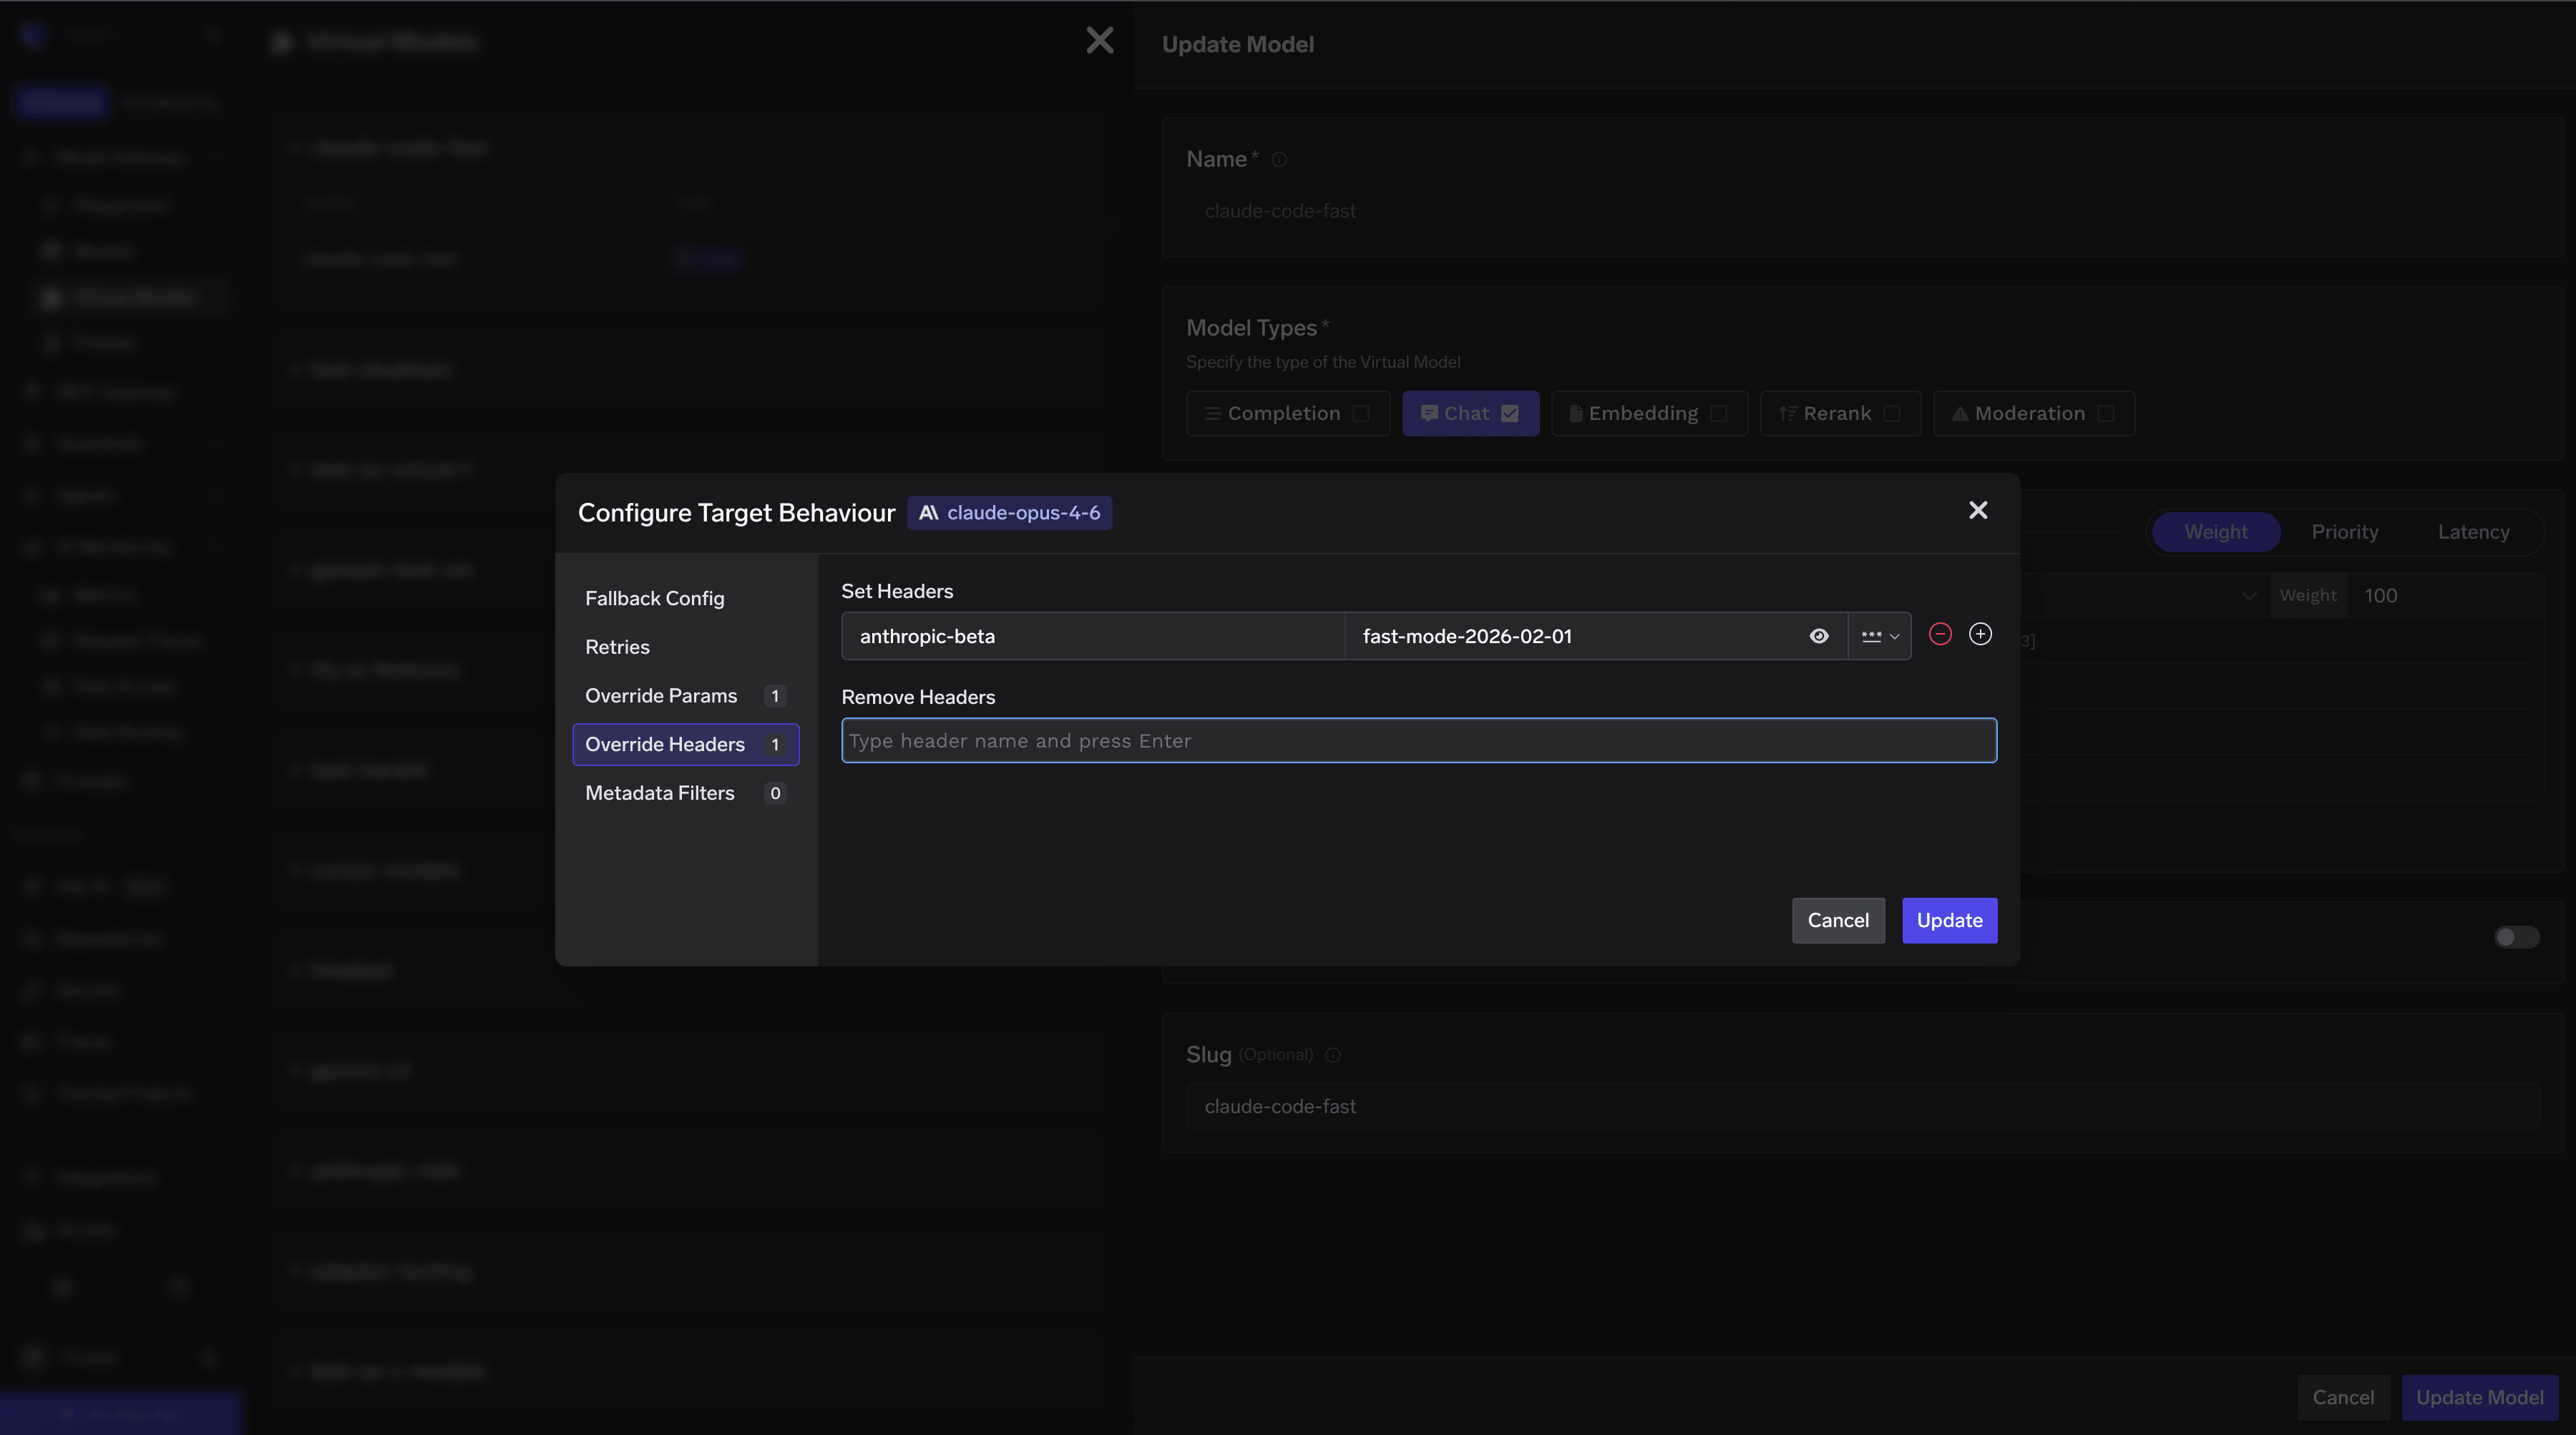Toggle header value visibility eye icon
This screenshot has width=2576, height=1435.
(1818, 636)
